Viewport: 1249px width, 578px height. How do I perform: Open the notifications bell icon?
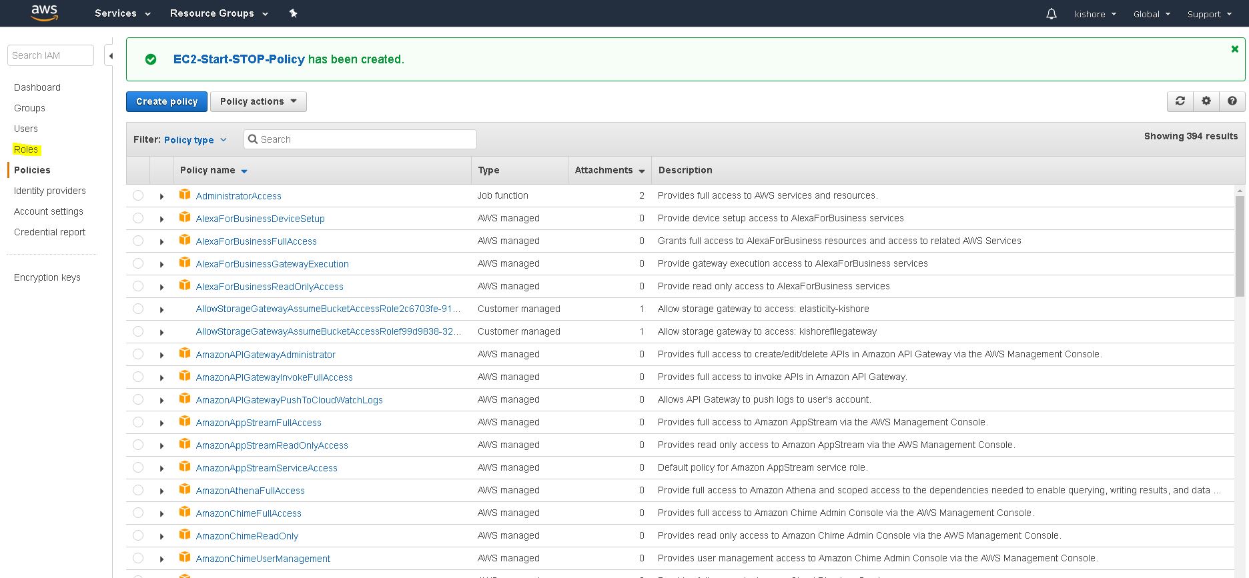[1051, 14]
